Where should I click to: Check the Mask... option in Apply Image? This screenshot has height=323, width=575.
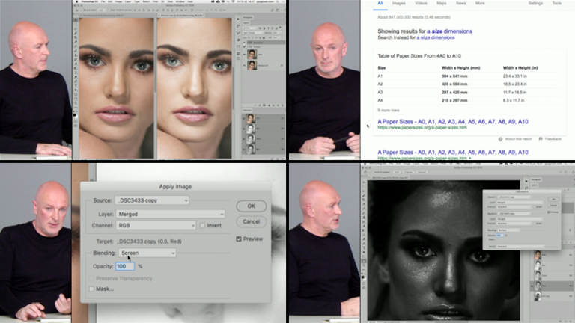tap(92, 289)
